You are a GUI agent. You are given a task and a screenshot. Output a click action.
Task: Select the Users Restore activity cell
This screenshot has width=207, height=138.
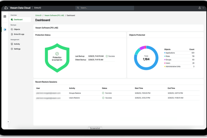[74, 98]
